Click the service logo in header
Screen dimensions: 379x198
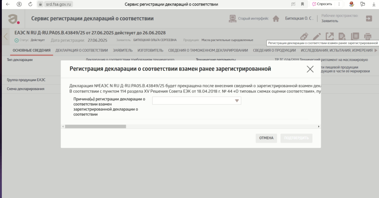(14, 19)
